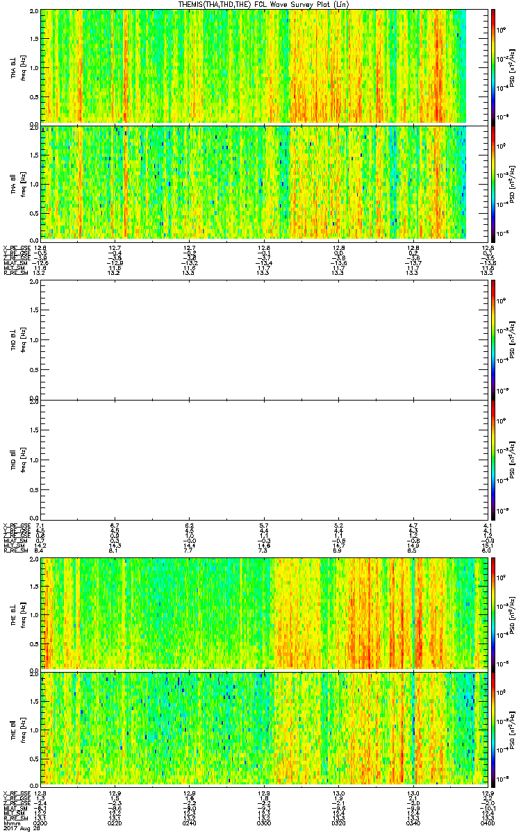Click the THD BII PSD color bar

click(x=494, y=460)
